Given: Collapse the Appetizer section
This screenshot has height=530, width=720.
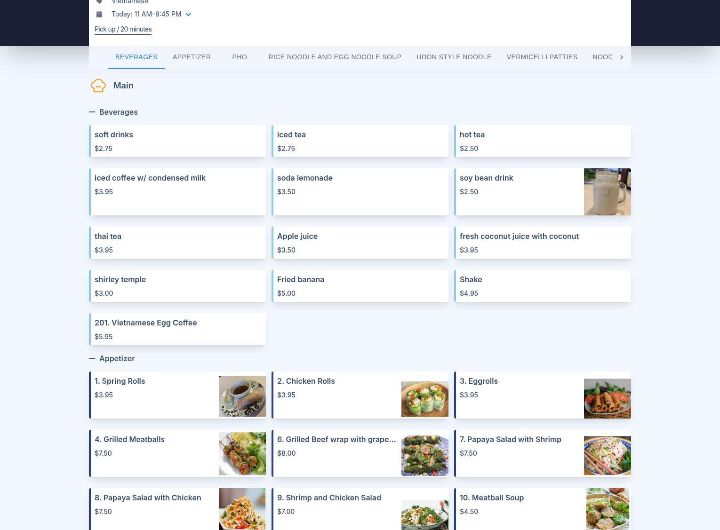Looking at the screenshot, I should tap(92, 358).
